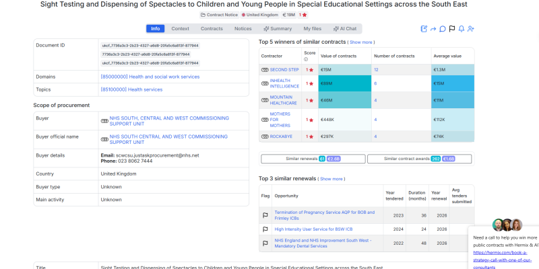
Task: Click the €19M value badge
Action: pyautogui.click(x=288, y=15)
